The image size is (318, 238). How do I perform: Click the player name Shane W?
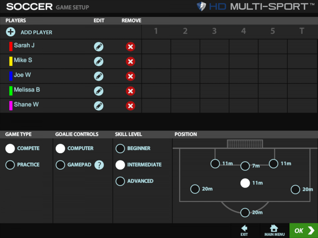[26, 105]
